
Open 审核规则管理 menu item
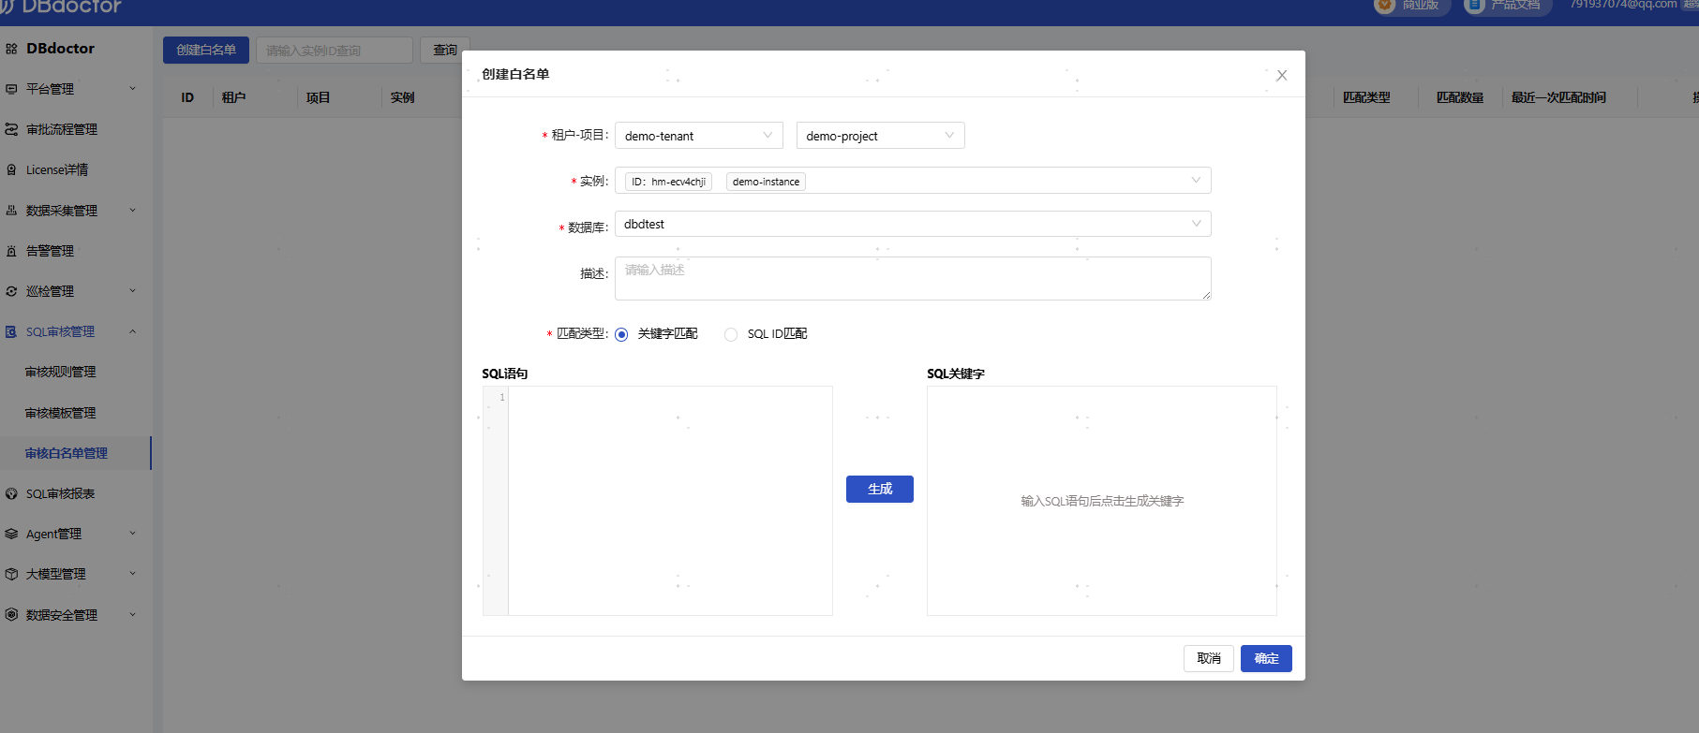tap(61, 372)
